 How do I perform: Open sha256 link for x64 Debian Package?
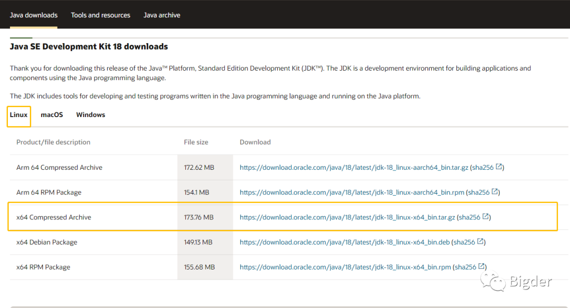click(x=464, y=242)
